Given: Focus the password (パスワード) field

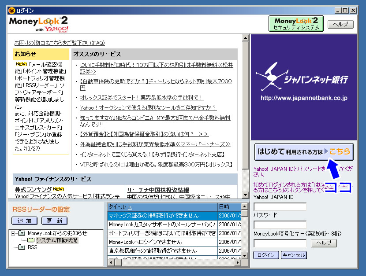Looking at the screenshot, I should tap(280, 225).
